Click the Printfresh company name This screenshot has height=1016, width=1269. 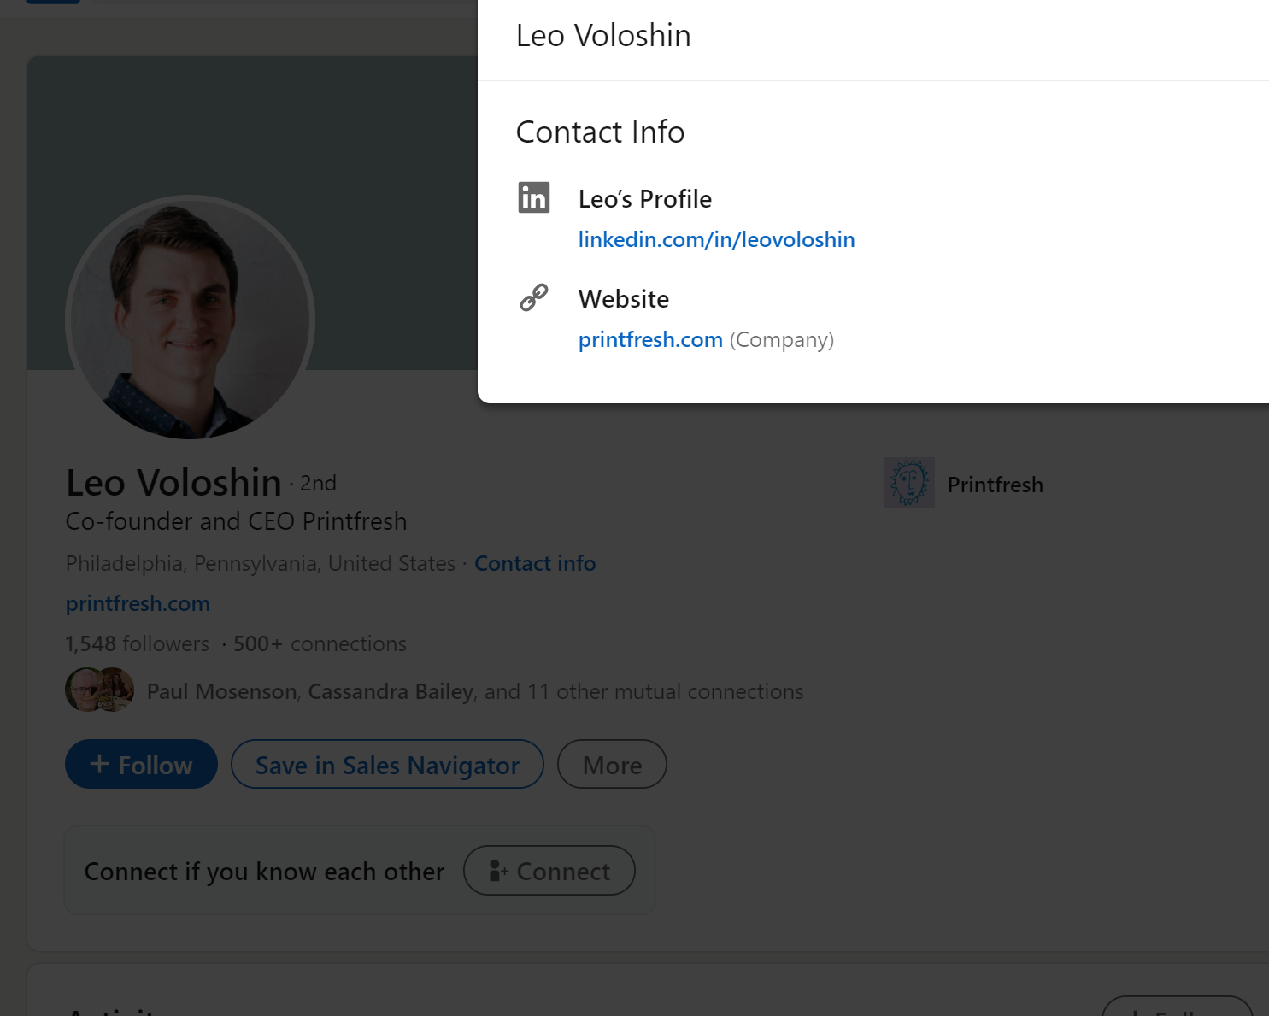point(995,485)
